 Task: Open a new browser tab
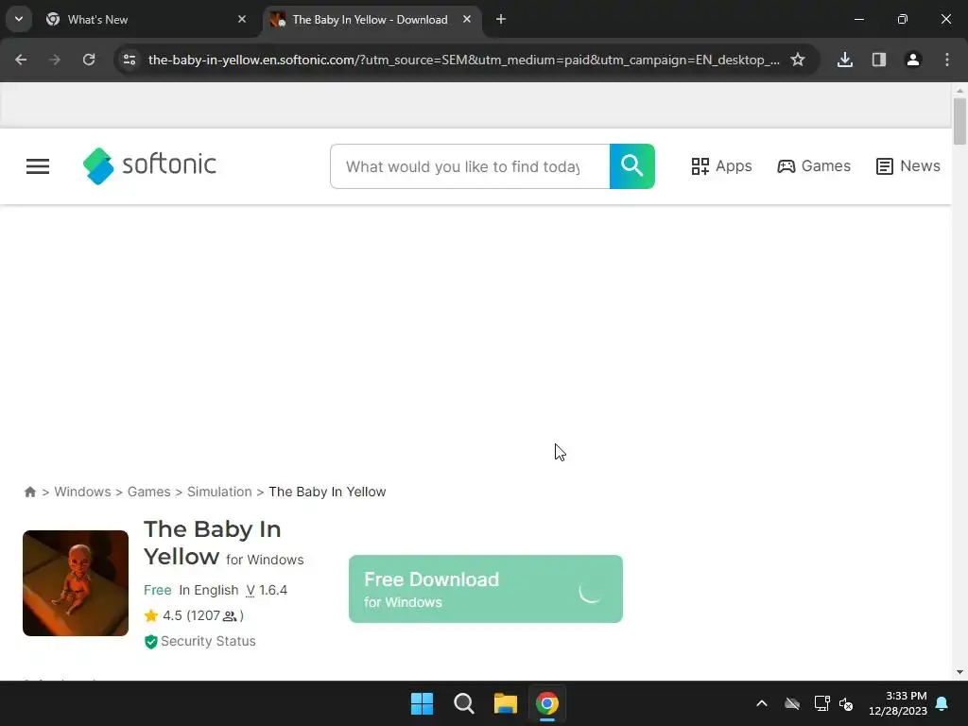pos(501,19)
